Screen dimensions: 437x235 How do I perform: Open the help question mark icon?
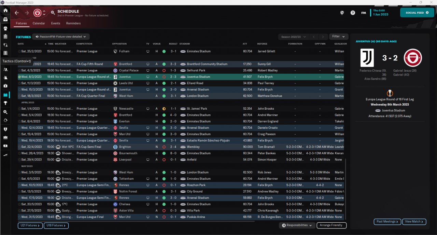click(x=353, y=13)
